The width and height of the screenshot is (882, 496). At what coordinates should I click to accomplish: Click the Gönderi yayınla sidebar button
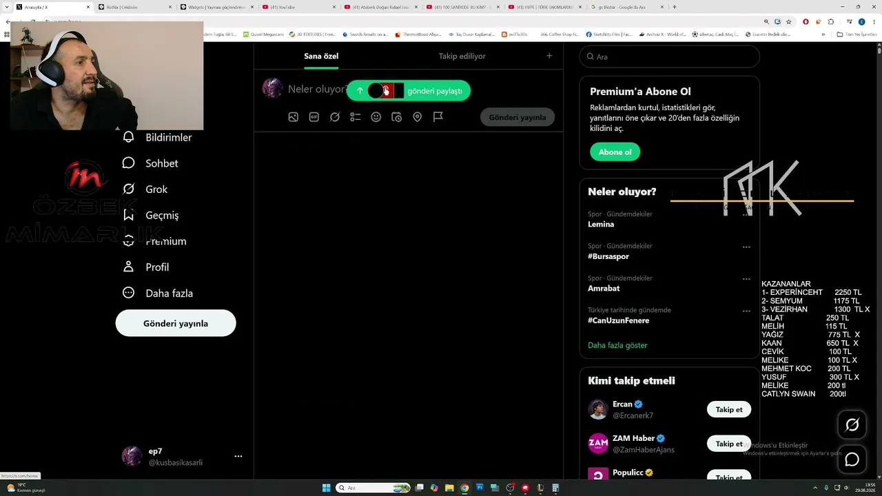(176, 323)
